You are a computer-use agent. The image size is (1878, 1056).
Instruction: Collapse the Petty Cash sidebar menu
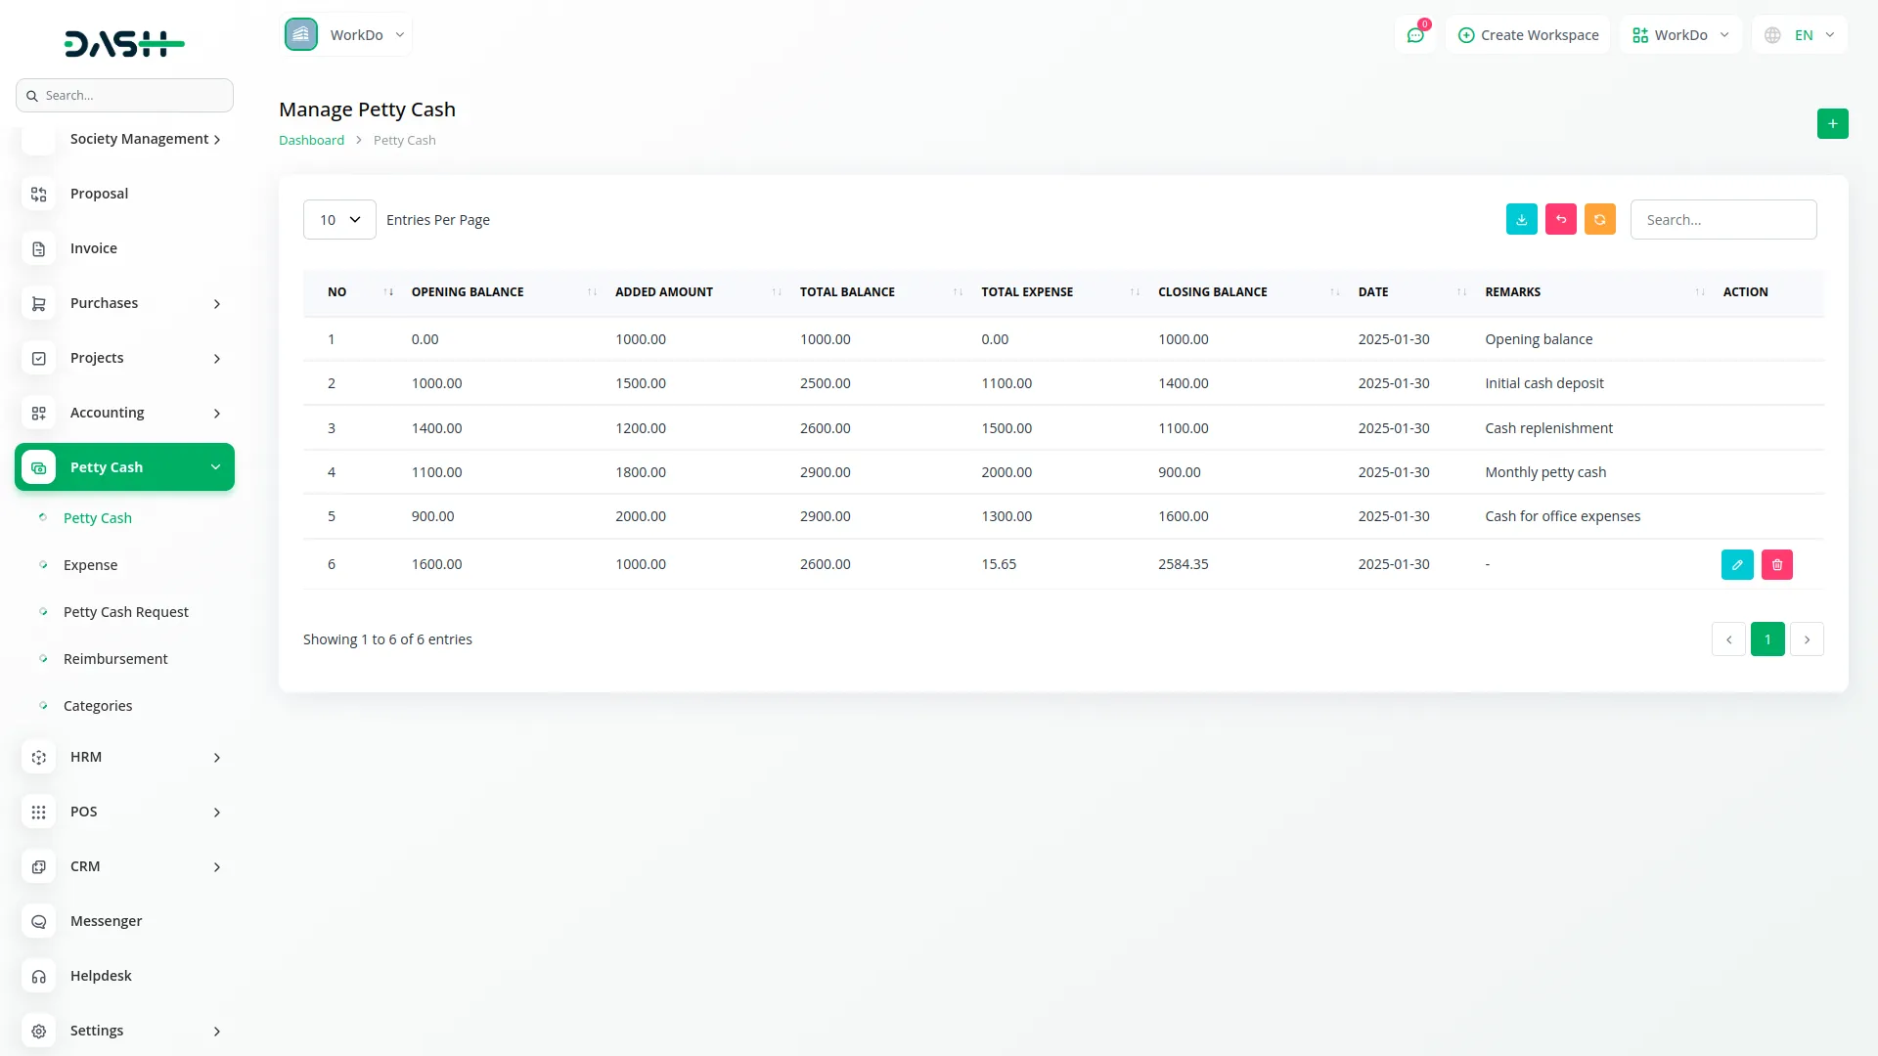click(x=124, y=466)
